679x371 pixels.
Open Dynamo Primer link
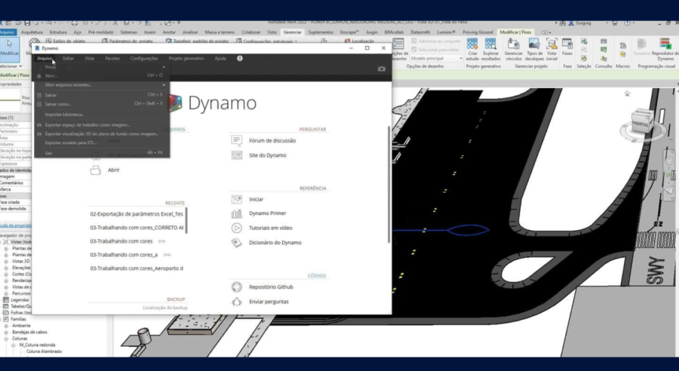pos(267,213)
